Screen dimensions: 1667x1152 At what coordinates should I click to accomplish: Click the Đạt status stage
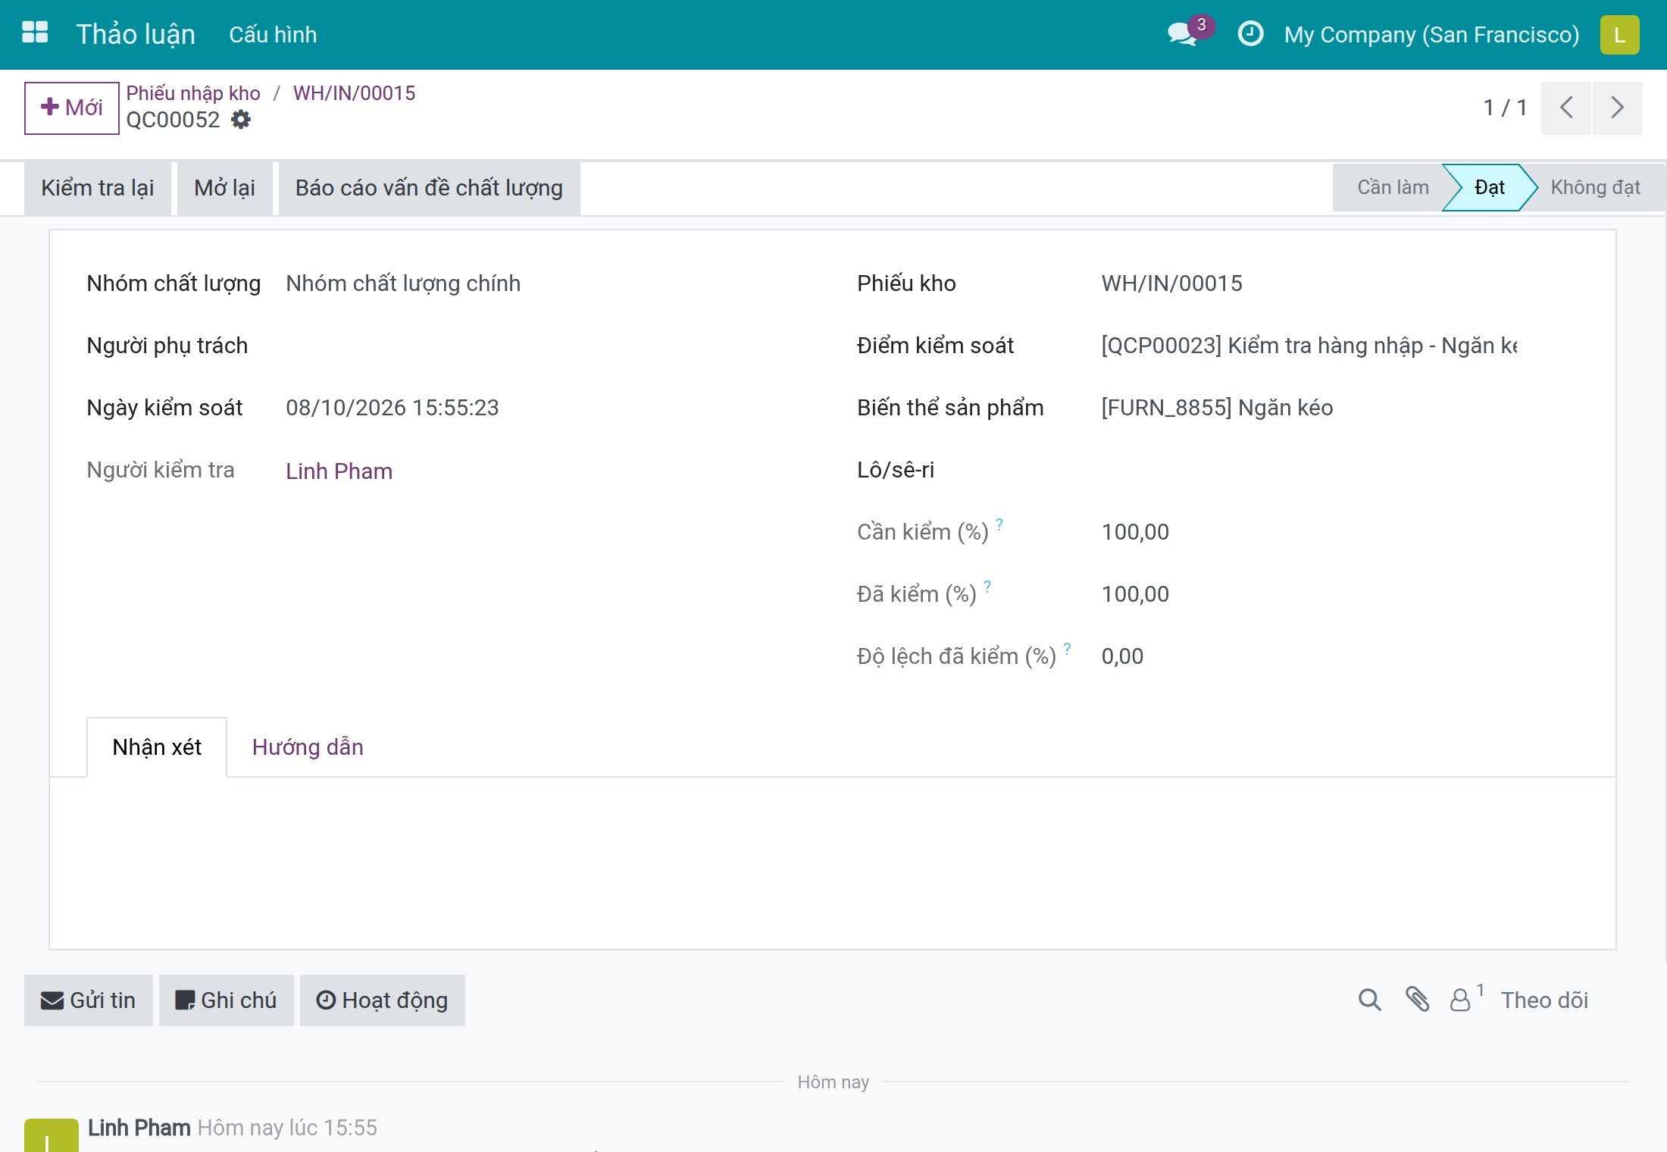tap(1489, 187)
